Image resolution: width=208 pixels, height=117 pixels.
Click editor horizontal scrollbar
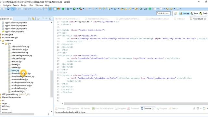(x=136, y=104)
